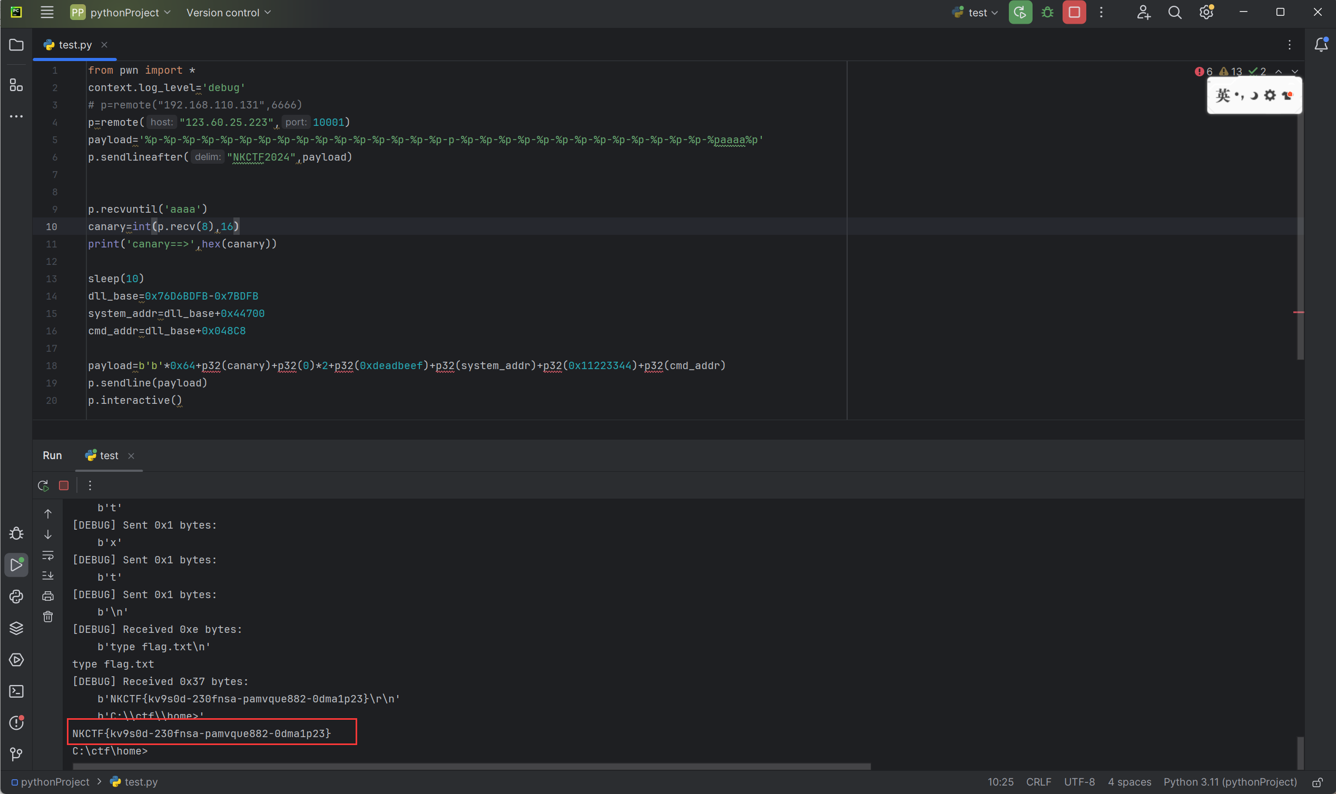The width and height of the screenshot is (1336, 794).
Task: Show more tool windows ellipsis
Action: pos(16,116)
